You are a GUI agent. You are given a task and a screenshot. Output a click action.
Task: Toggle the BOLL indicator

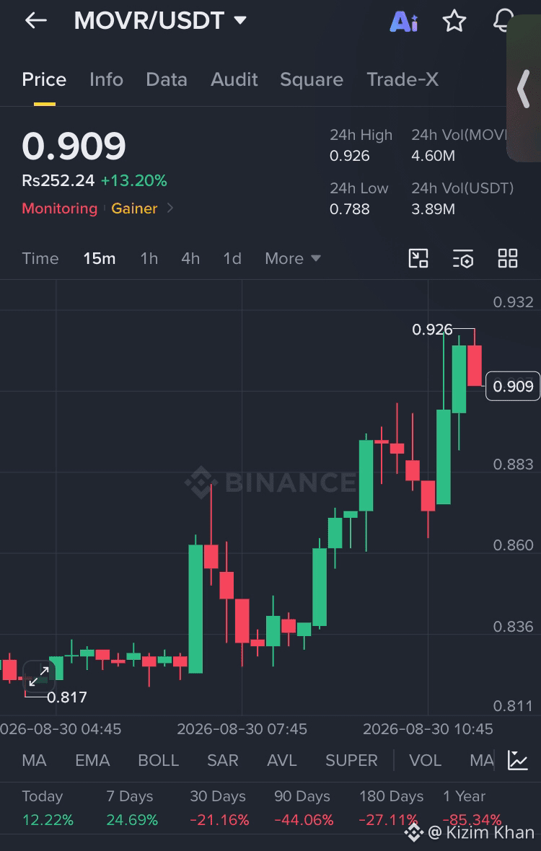click(x=159, y=760)
